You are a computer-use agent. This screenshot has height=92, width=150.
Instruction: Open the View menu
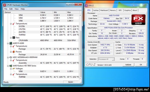tap(16, 9)
